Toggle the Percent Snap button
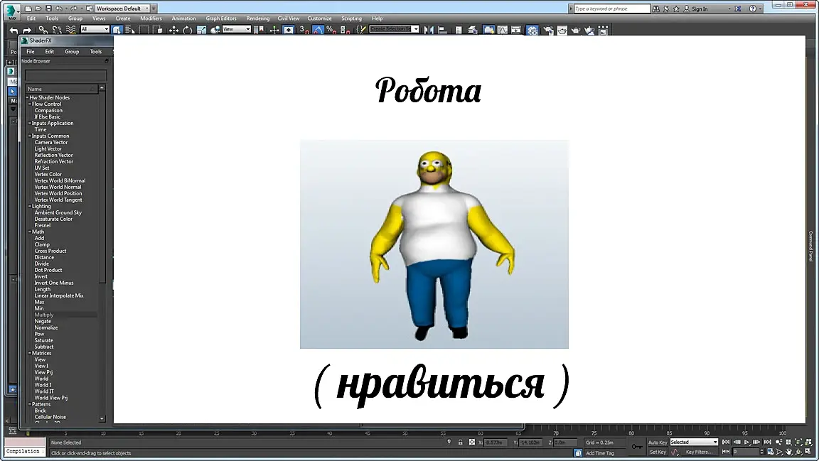The height and width of the screenshot is (461, 819). click(x=331, y=30)
